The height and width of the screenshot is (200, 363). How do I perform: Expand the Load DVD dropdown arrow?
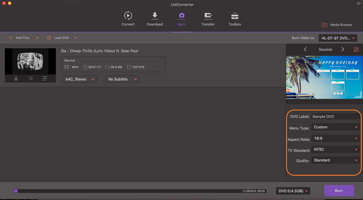(x=76, y=38)
